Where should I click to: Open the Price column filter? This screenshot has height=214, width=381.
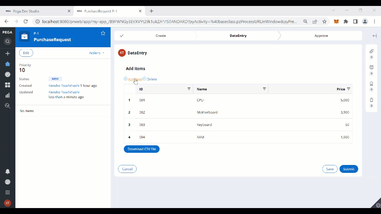pos(348,89)
